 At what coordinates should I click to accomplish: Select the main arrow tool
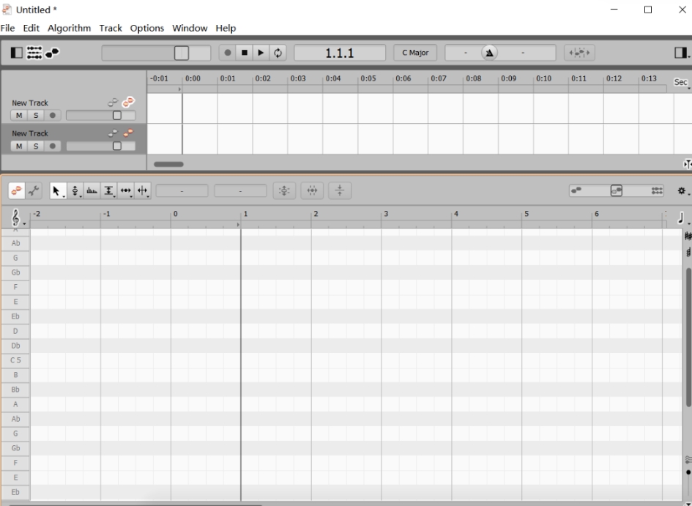point(56,191)
